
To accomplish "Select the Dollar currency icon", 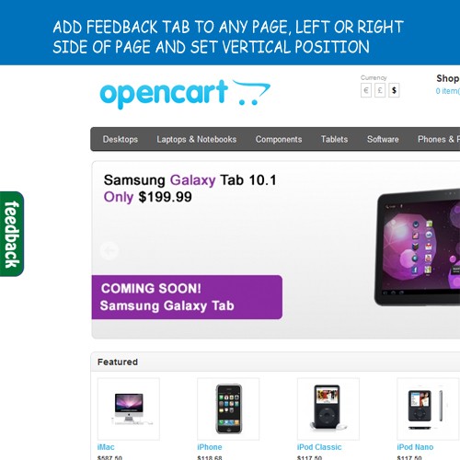I will [x=394, y=90].
